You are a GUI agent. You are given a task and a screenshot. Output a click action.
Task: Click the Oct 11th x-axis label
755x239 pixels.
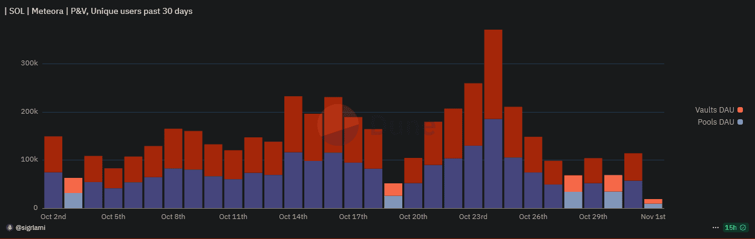click(x=233, y=217)
